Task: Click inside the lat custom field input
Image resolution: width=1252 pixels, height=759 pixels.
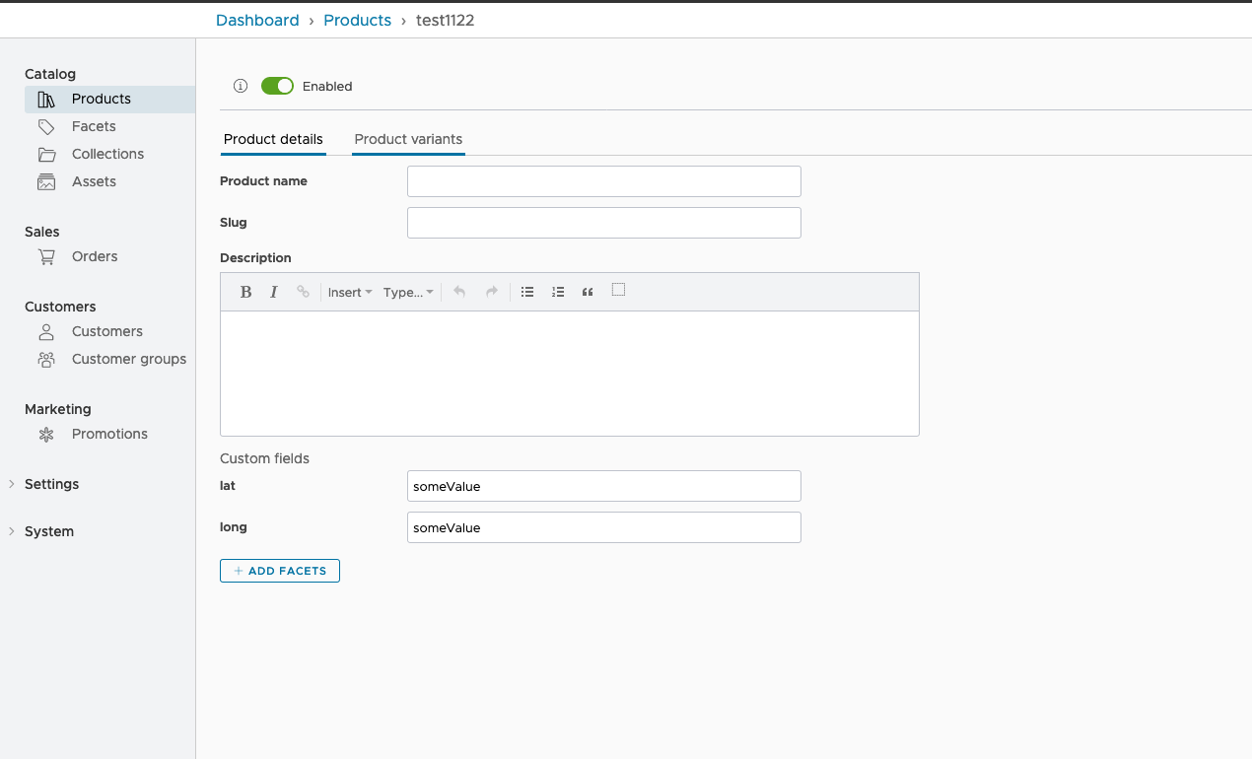Action: [x=603, y=486]
